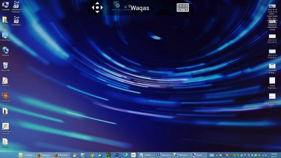Open the taskbar touch keyboard icon
The image size is (281, 158).
coord(212,155)
